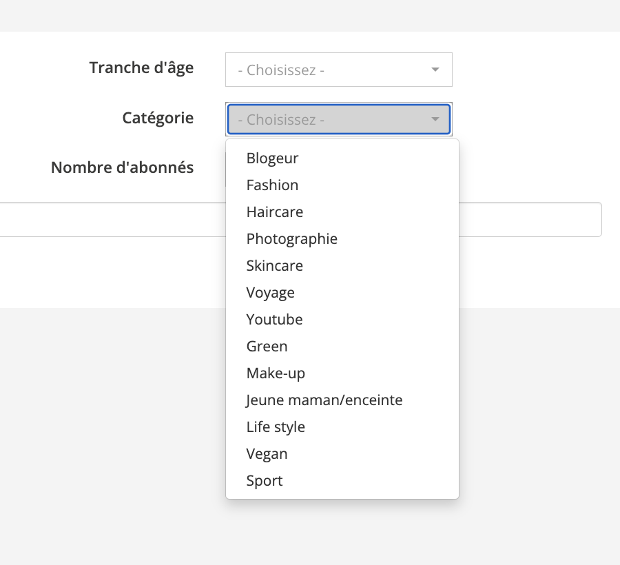620x565 pixels.
Task: Click the Nombre d'abonnés label
Action: (x=122, y=167)
